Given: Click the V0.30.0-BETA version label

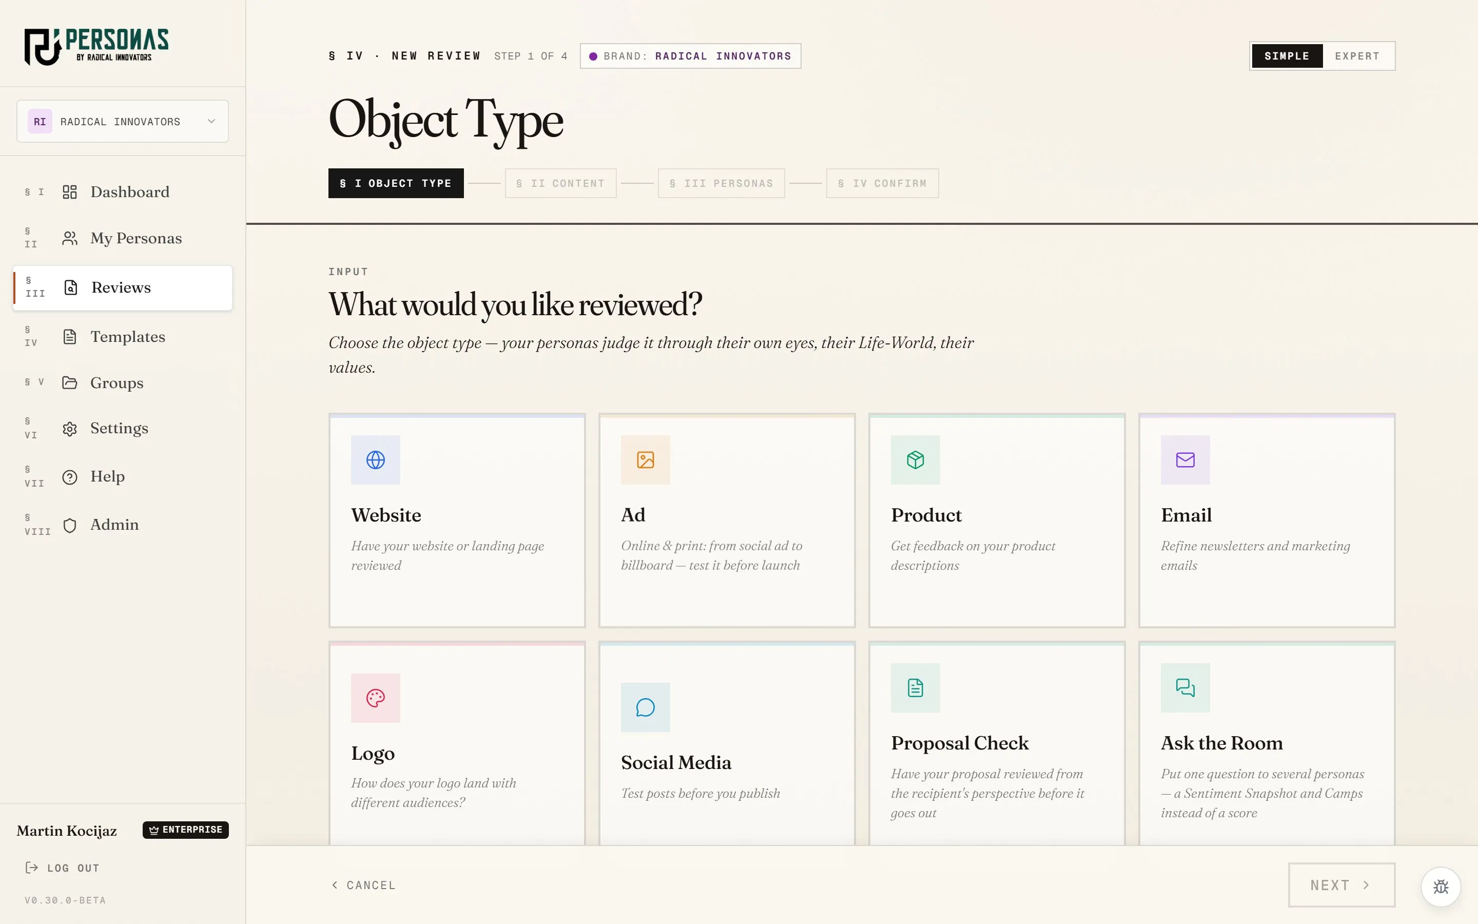Looking at the screenshot, I should pos(65,900).
